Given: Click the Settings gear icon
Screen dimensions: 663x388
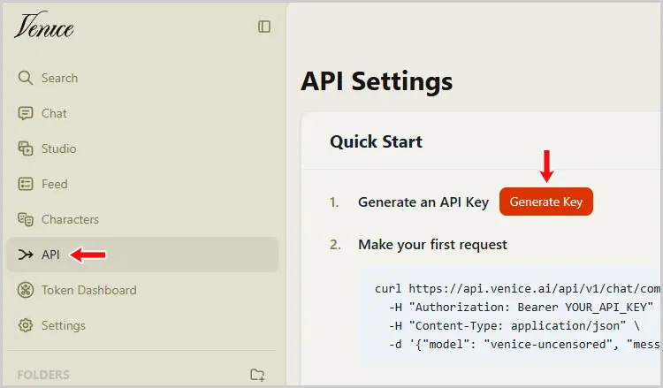Looking at the screenshot, I should coord(26,325).
